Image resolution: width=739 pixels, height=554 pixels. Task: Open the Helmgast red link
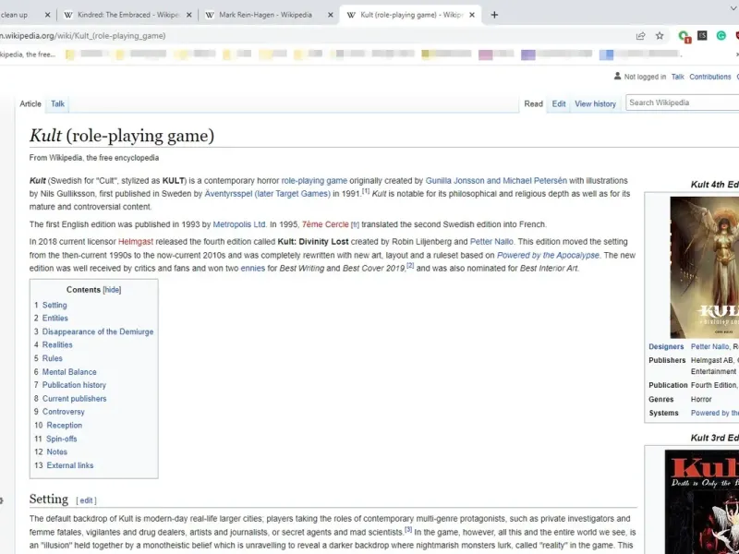[136, 242]
